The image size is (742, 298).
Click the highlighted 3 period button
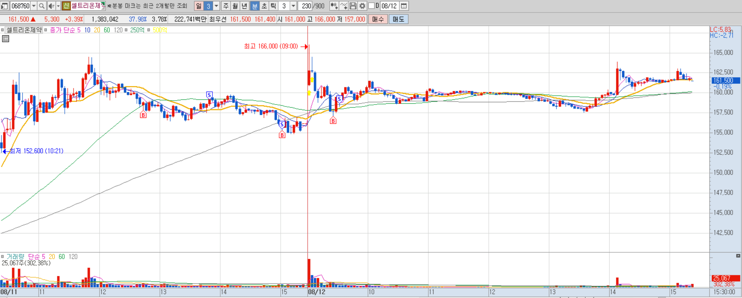pyautogui.click(x=208, y=6)
